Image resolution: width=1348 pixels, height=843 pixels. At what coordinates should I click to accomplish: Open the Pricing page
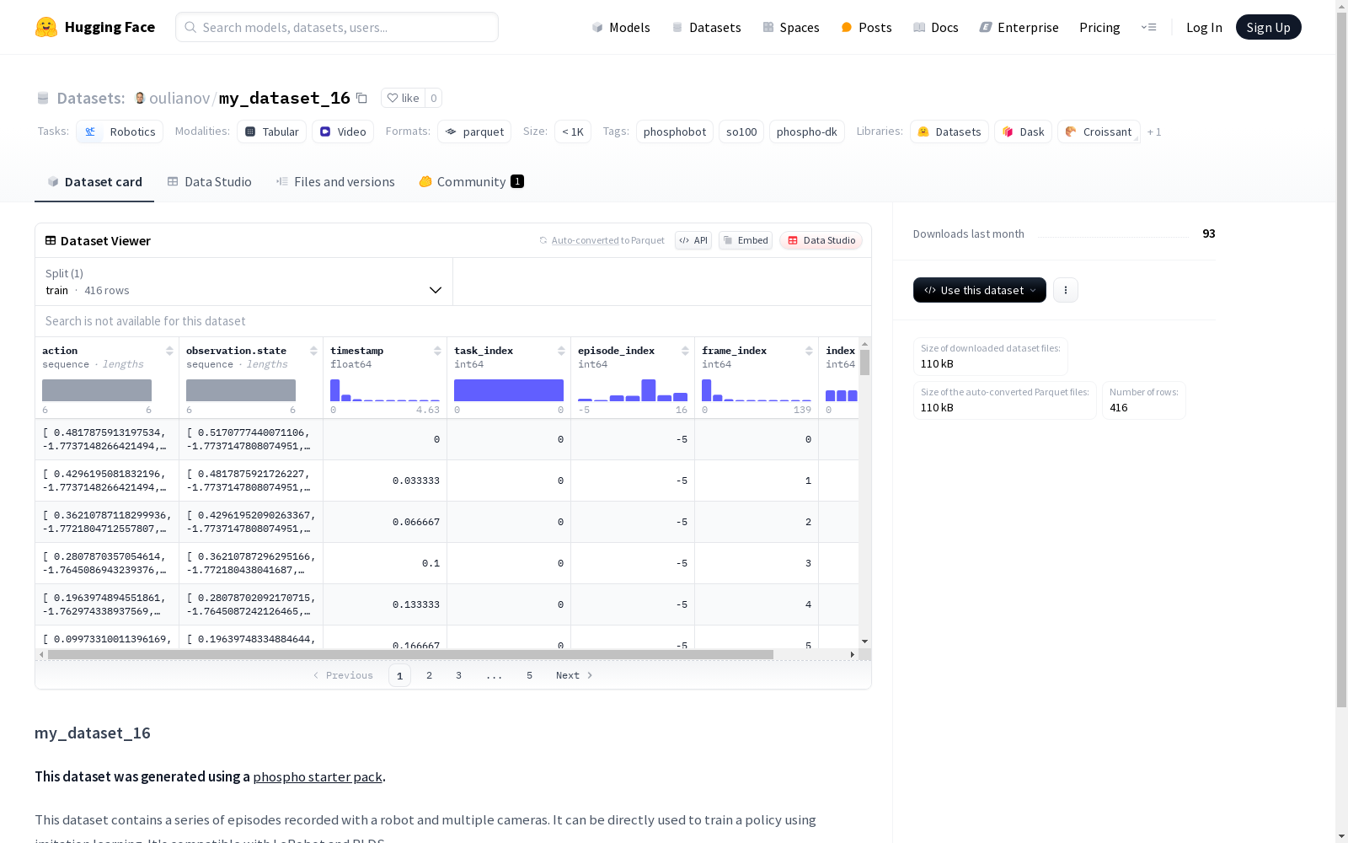[x=1099, y=27]
